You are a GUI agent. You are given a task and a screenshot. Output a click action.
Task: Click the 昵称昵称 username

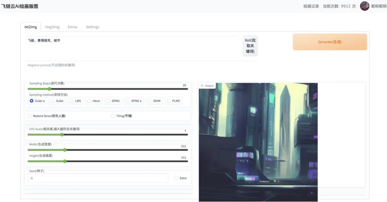point(379,6)
